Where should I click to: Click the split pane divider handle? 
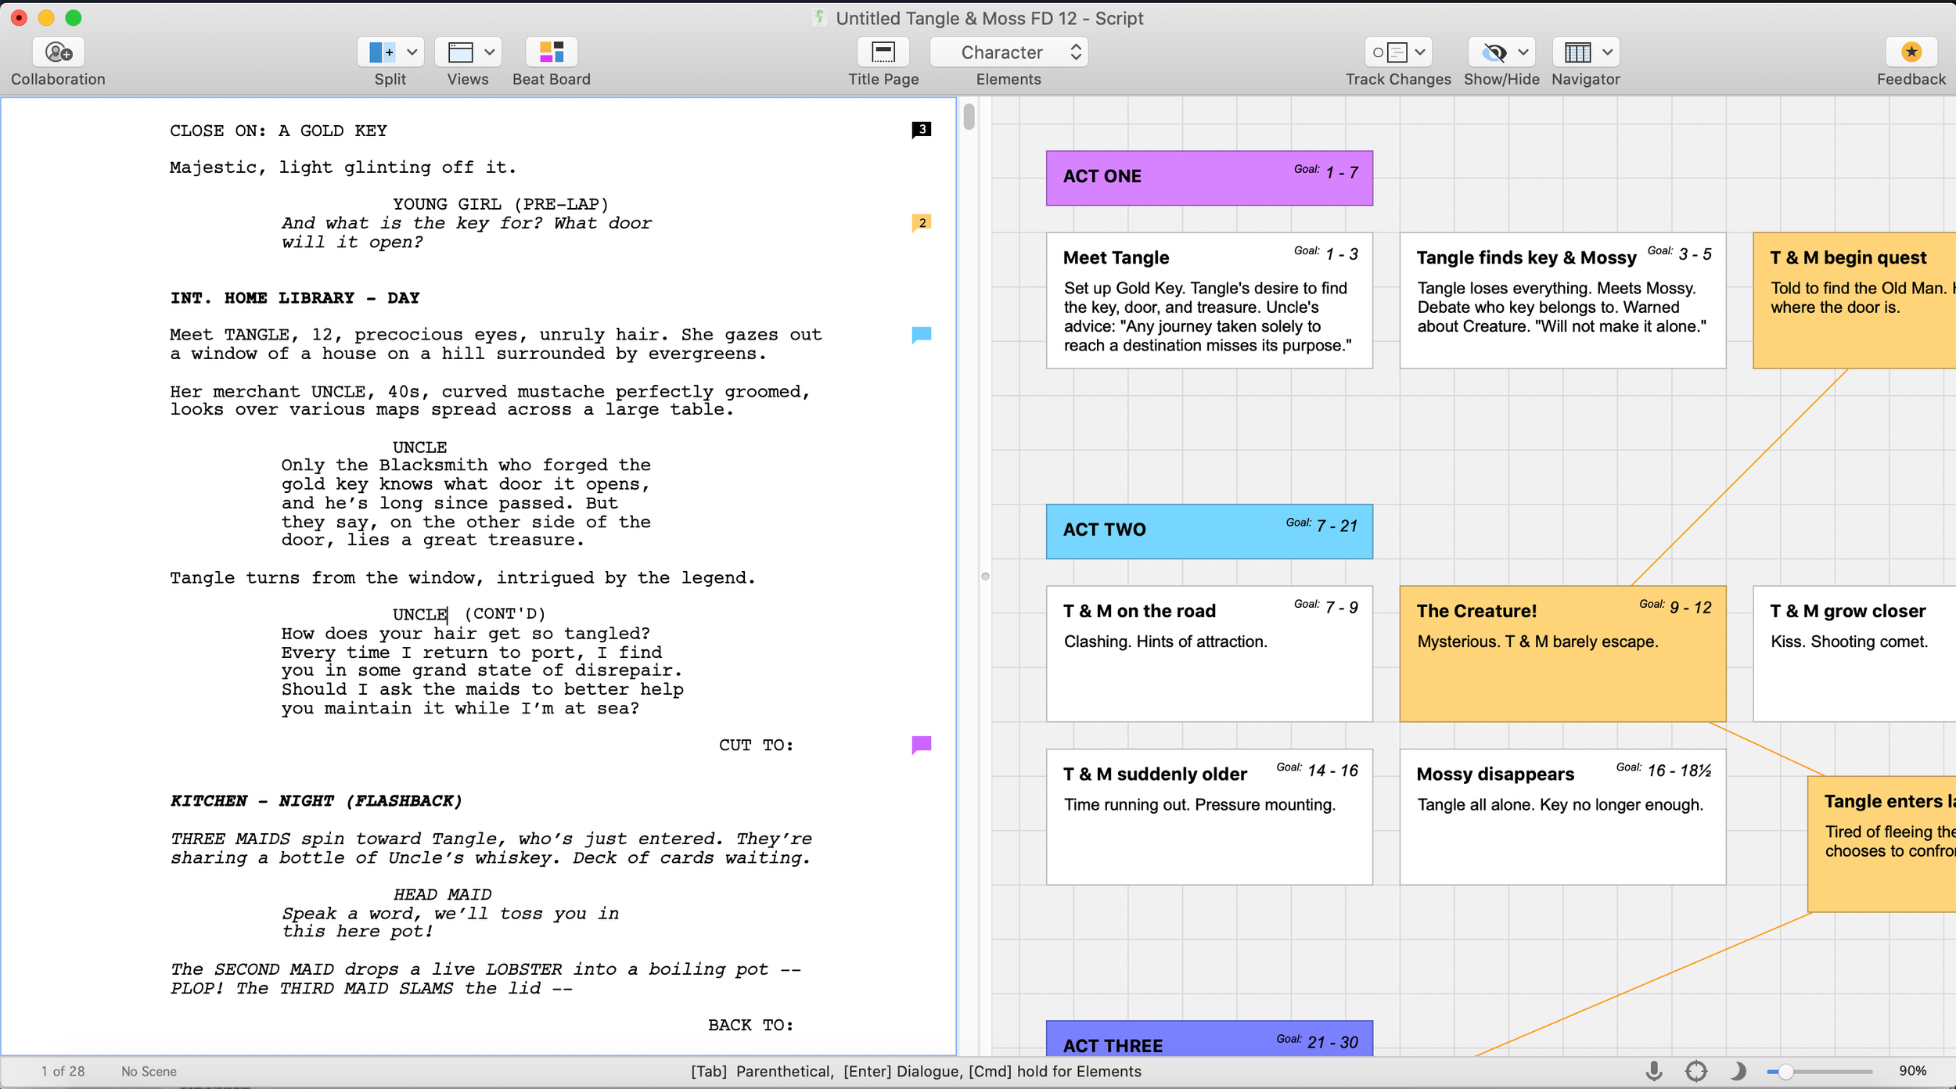[x=986, y=577]
